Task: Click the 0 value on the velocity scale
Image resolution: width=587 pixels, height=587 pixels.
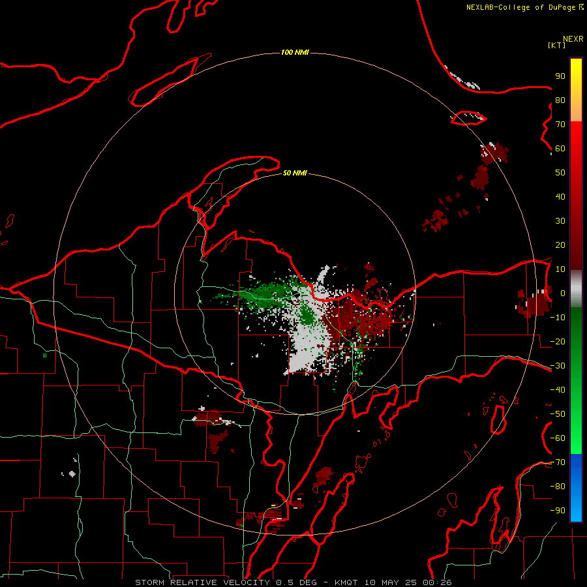Action: click(x=562, y=293)
